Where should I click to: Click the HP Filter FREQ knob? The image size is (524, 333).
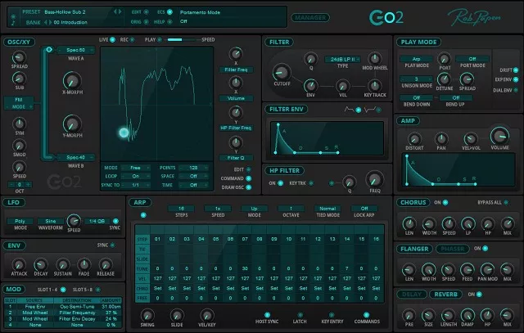click(x=374, y=180)
